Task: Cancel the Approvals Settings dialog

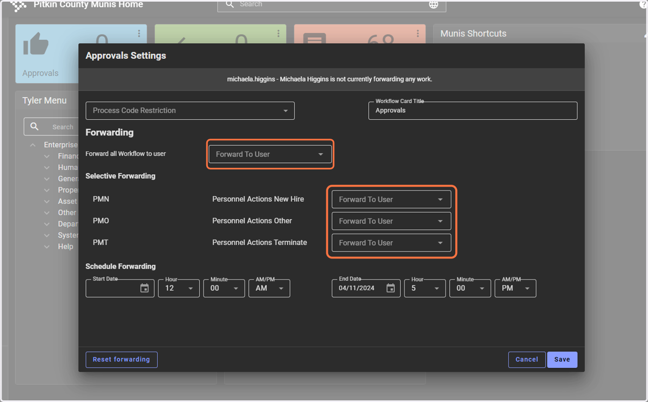Action: (526, 359)
